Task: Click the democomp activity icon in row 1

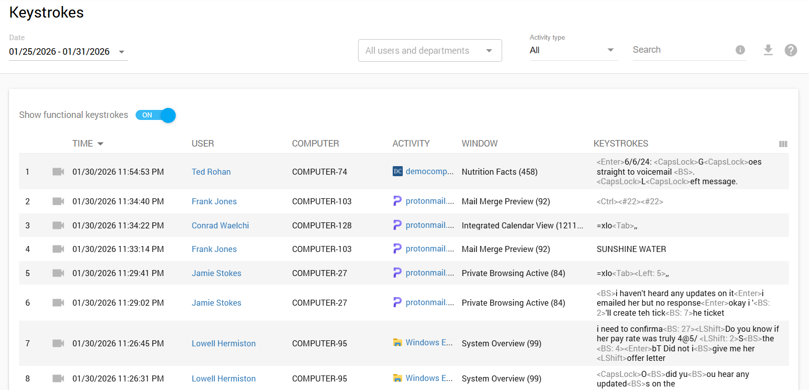Action: tap(397, 172)
